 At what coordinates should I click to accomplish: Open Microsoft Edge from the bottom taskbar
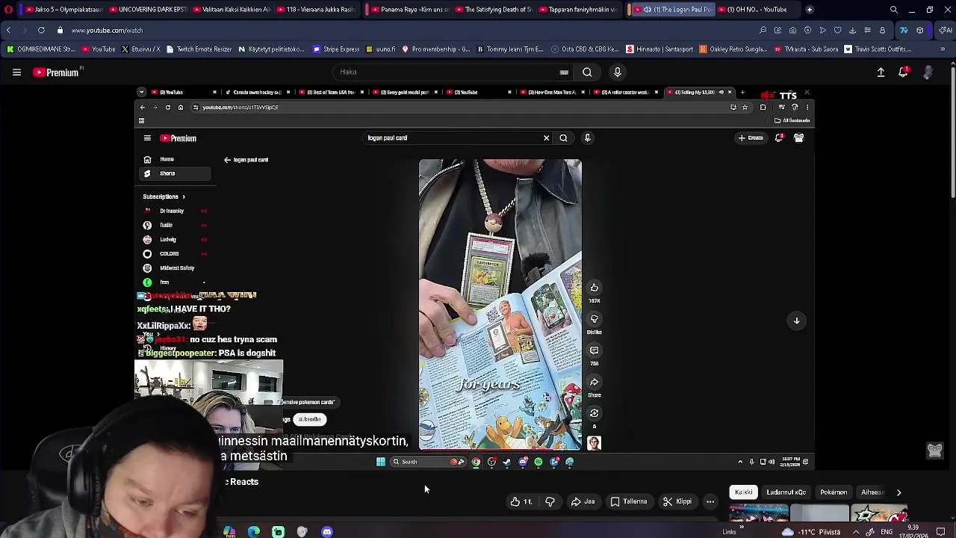254,532
